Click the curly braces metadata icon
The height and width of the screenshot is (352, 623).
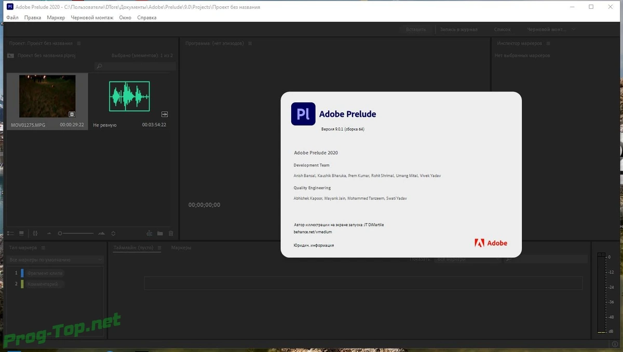[35, 234]
